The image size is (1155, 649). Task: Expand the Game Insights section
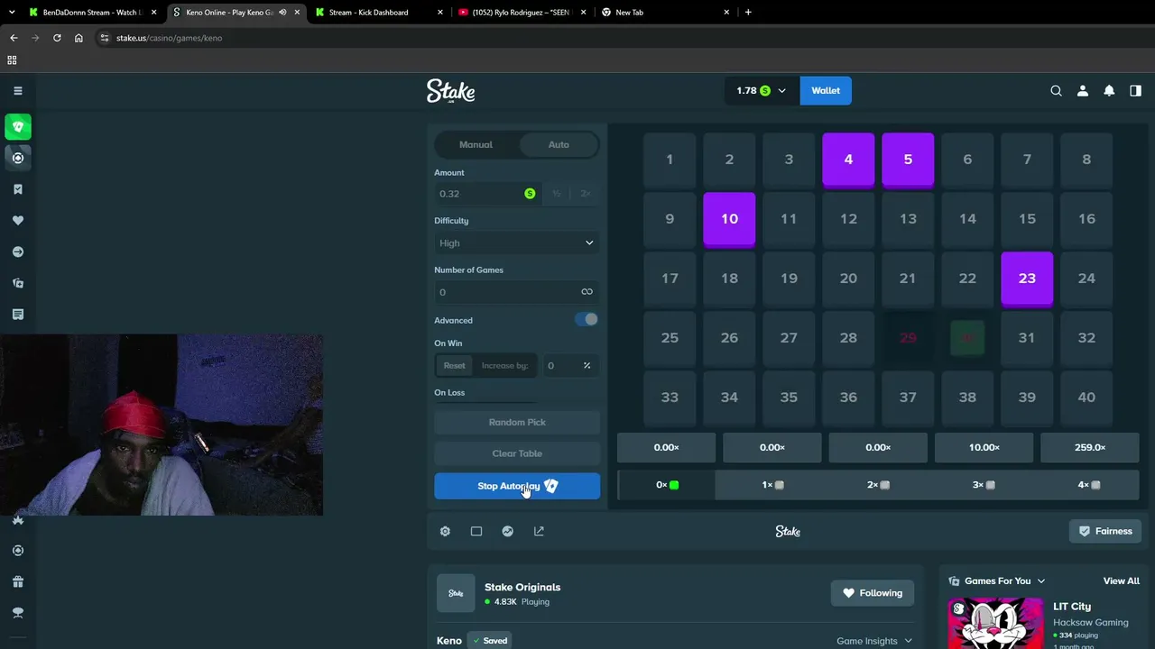tap(873, 641)
